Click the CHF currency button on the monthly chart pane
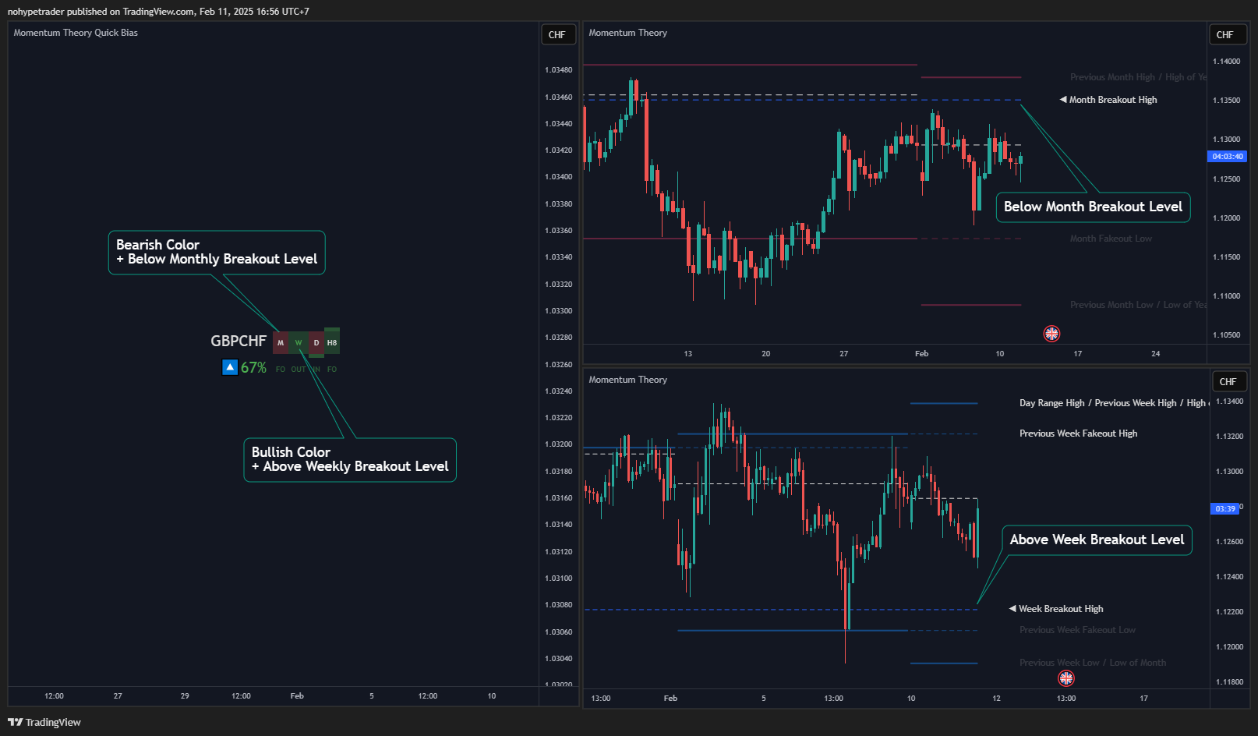The image size is (1258, 736). click(x=1228, y=35)
